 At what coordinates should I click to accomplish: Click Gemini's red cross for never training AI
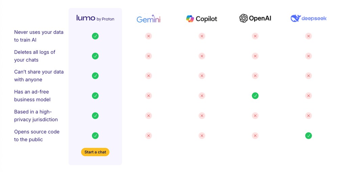(x=148, y=36)
